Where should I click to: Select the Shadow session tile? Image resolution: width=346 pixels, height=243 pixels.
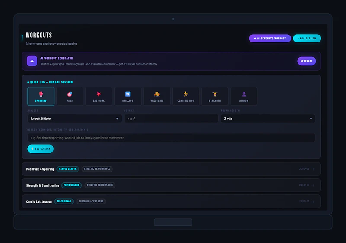click(243, 97)
